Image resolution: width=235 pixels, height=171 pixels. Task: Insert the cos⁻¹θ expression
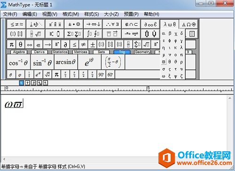click(18, 62)
